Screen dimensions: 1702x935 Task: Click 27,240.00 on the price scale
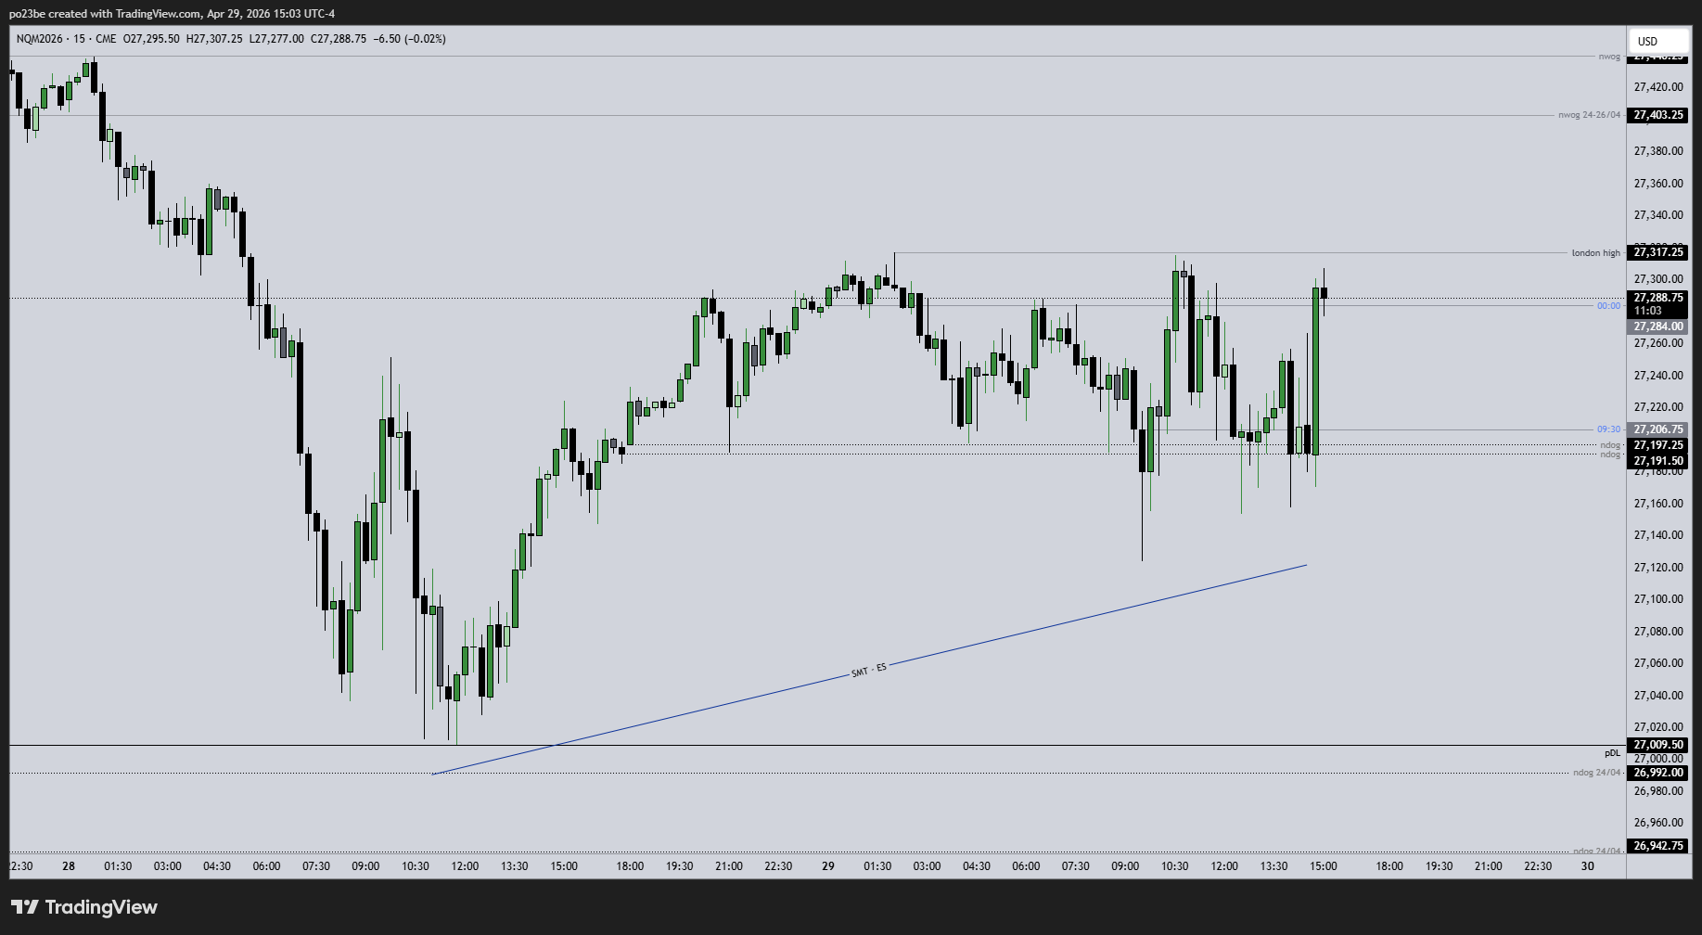pos(1658,376)
